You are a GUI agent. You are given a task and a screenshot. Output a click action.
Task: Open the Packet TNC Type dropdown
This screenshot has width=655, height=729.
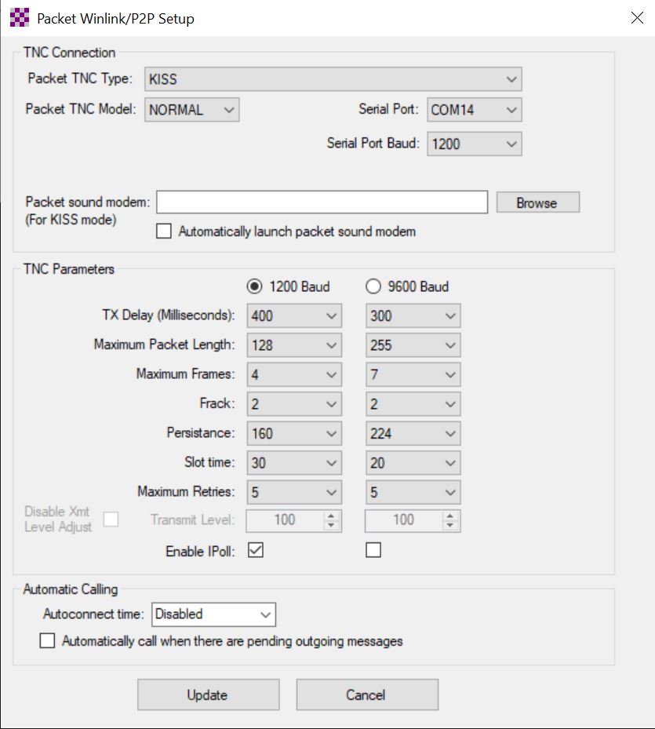333,79
